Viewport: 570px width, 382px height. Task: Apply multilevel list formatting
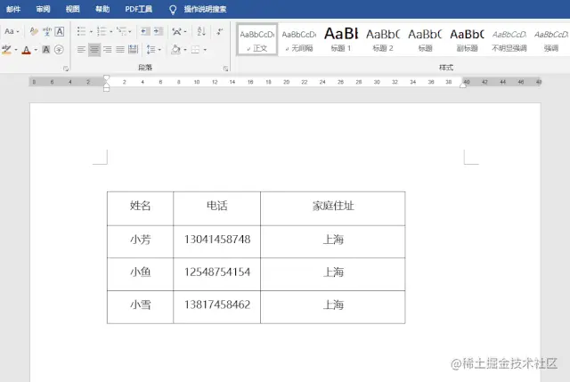click(x=121, y=31)
